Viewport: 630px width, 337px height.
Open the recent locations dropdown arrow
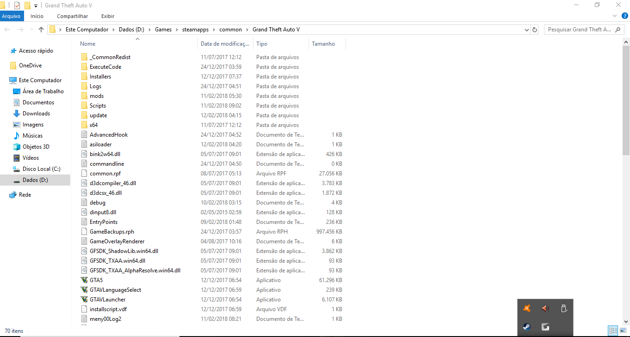[x=31, y=30]
